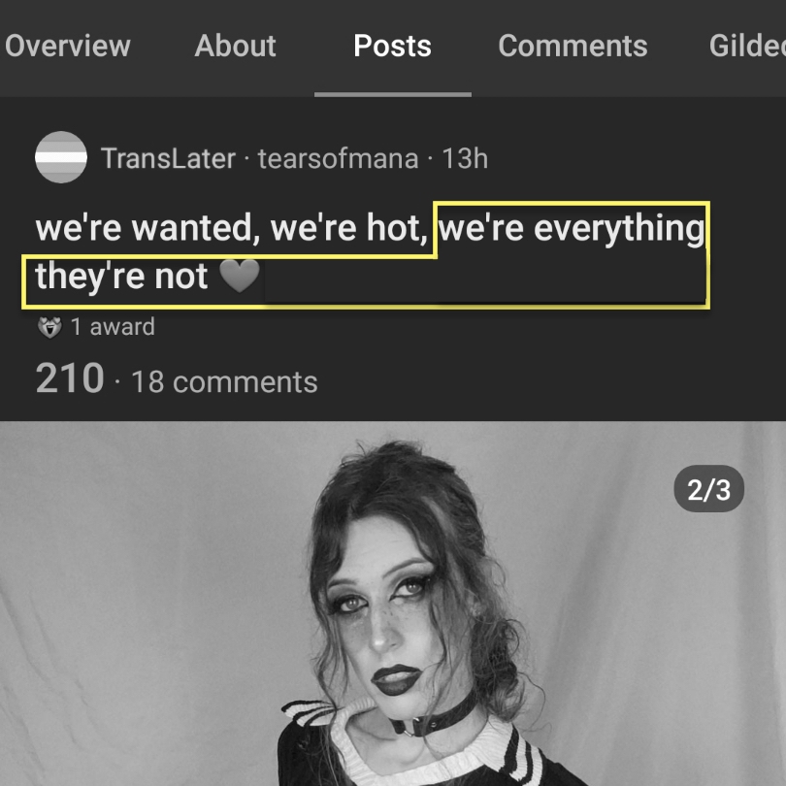
Task: Visit the tearsofmana user profile
Action: pyautogui.click(x=338, y=158)
